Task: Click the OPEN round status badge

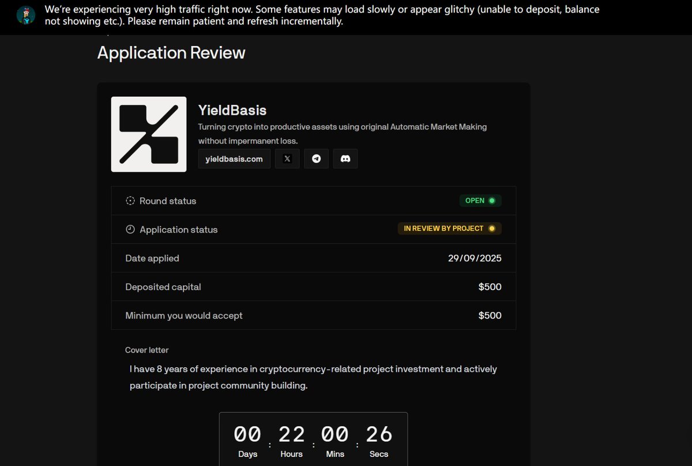Action: coord(480,200)
